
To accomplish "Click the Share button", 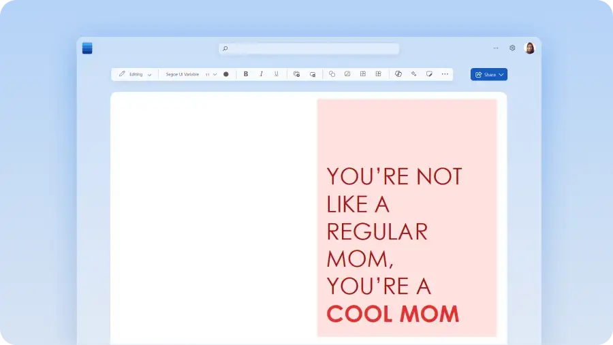I will click(x=489, y=74).
